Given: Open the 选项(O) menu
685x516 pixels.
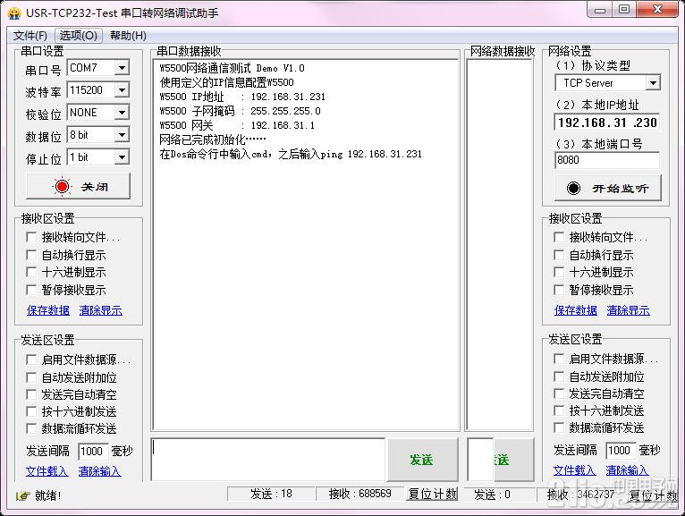Looking at the screenshot, I should (x=78, y=36).
